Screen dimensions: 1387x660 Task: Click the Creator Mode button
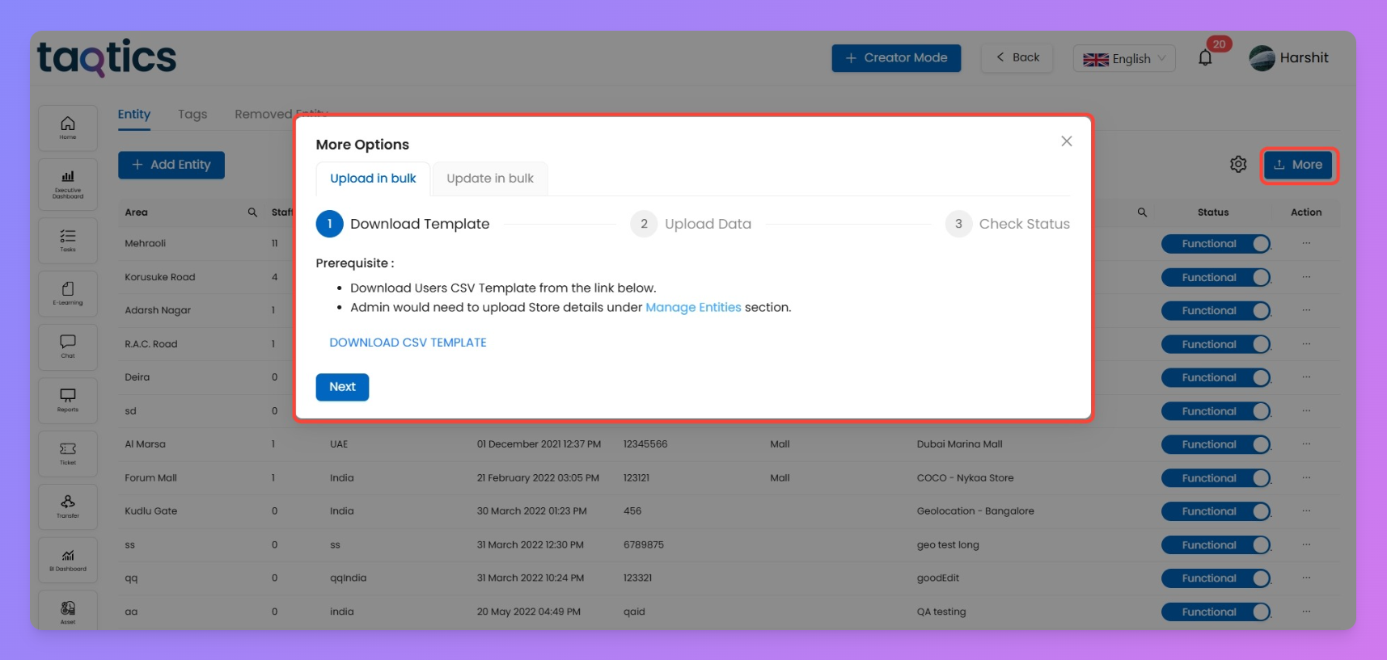(896, 58)
